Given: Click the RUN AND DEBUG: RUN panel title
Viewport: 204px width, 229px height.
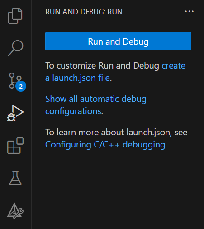Looking at the screenshot, I should [x=84, y=12].
